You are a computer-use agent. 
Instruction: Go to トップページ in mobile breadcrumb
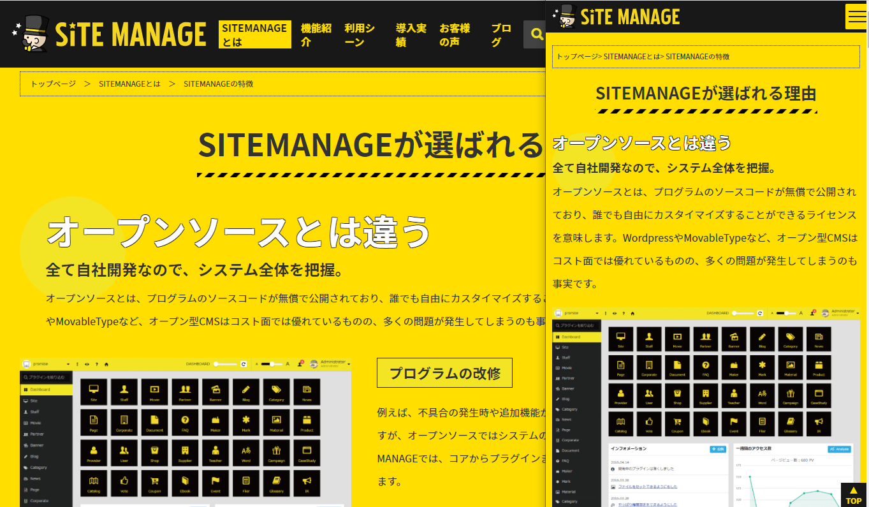click(x=577, y=57)
